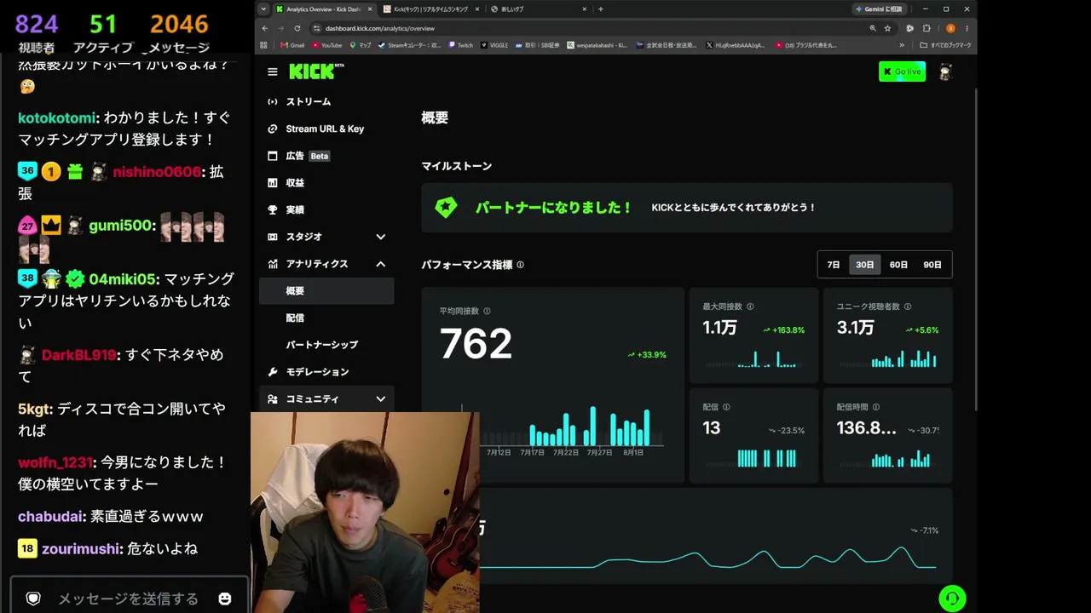This screenshot has height=613, width=1091.
Task: Open Stream URL & Key page
Action: [x=326, y=129]
